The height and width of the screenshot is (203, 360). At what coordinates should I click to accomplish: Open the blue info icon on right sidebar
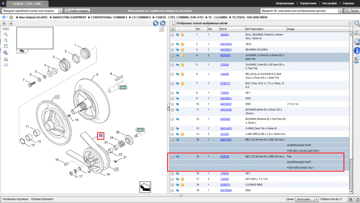(357, 50)
